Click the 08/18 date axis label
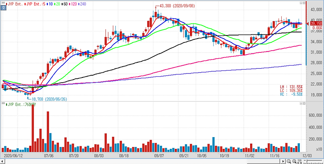 (124, 155)
